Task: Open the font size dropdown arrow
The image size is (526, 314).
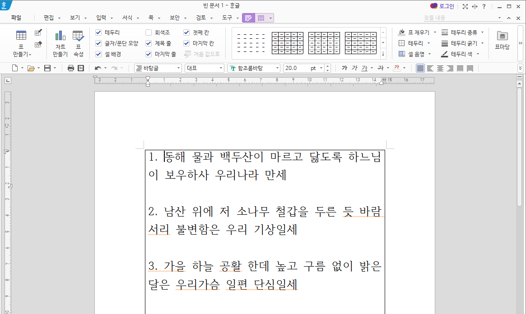Action: [321, 68]
